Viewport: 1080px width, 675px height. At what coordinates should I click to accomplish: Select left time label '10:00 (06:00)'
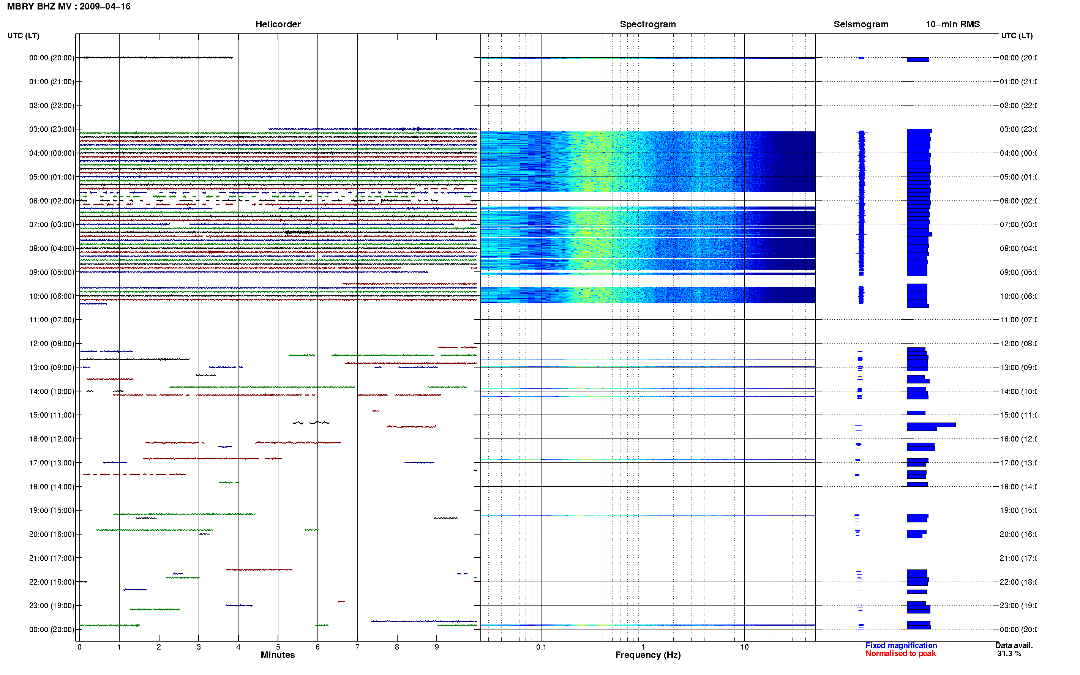[52, 296]
